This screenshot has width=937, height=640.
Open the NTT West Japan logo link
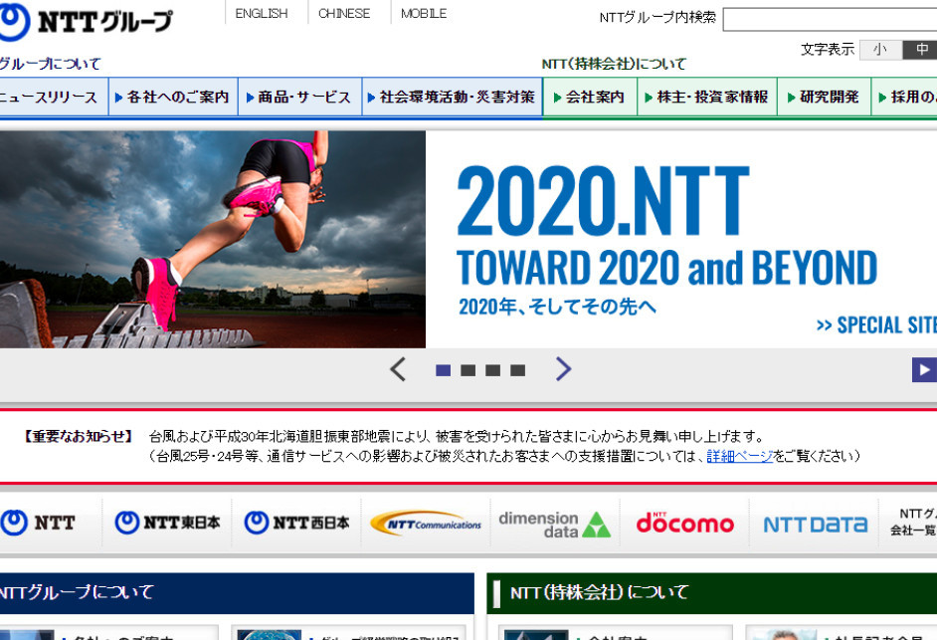(x=297, y=523)
